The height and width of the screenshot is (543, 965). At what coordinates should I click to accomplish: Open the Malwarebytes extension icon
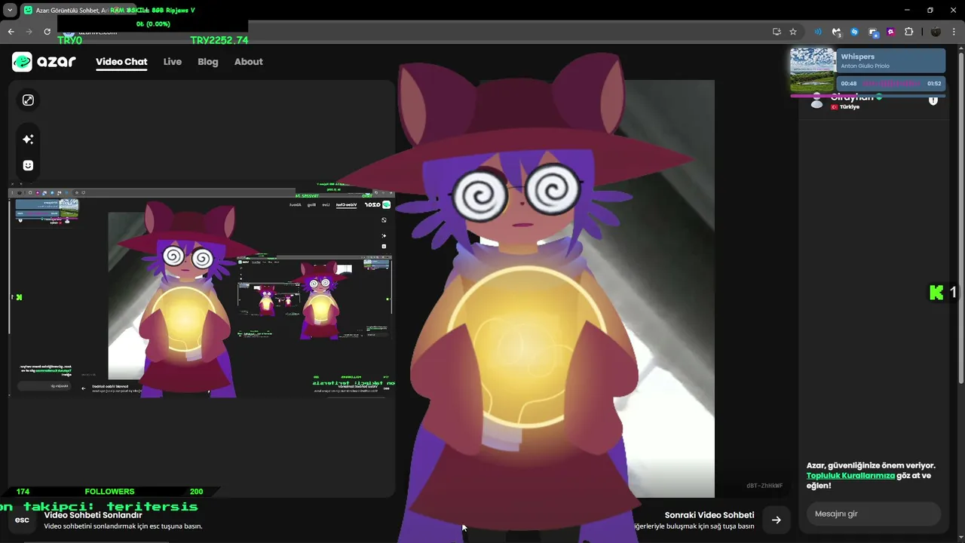coord(836,32)
